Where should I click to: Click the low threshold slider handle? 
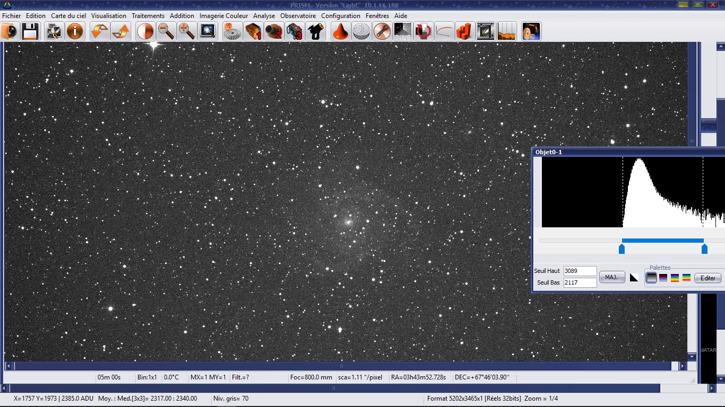pyautogui.click(x=622, y=249)
